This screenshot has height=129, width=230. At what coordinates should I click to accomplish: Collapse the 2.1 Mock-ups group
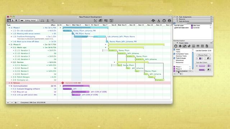pos(11,47)
